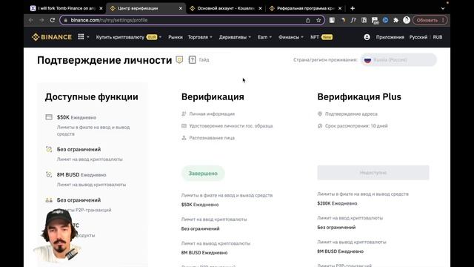This screenshot has width=474, height=267.
Task: Click the Недоступно button
Action: [x=373, y=173]
